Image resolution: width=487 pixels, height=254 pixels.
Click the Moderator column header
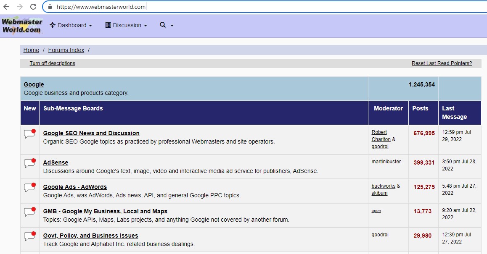pyautogui.click(x=388, y=108)
